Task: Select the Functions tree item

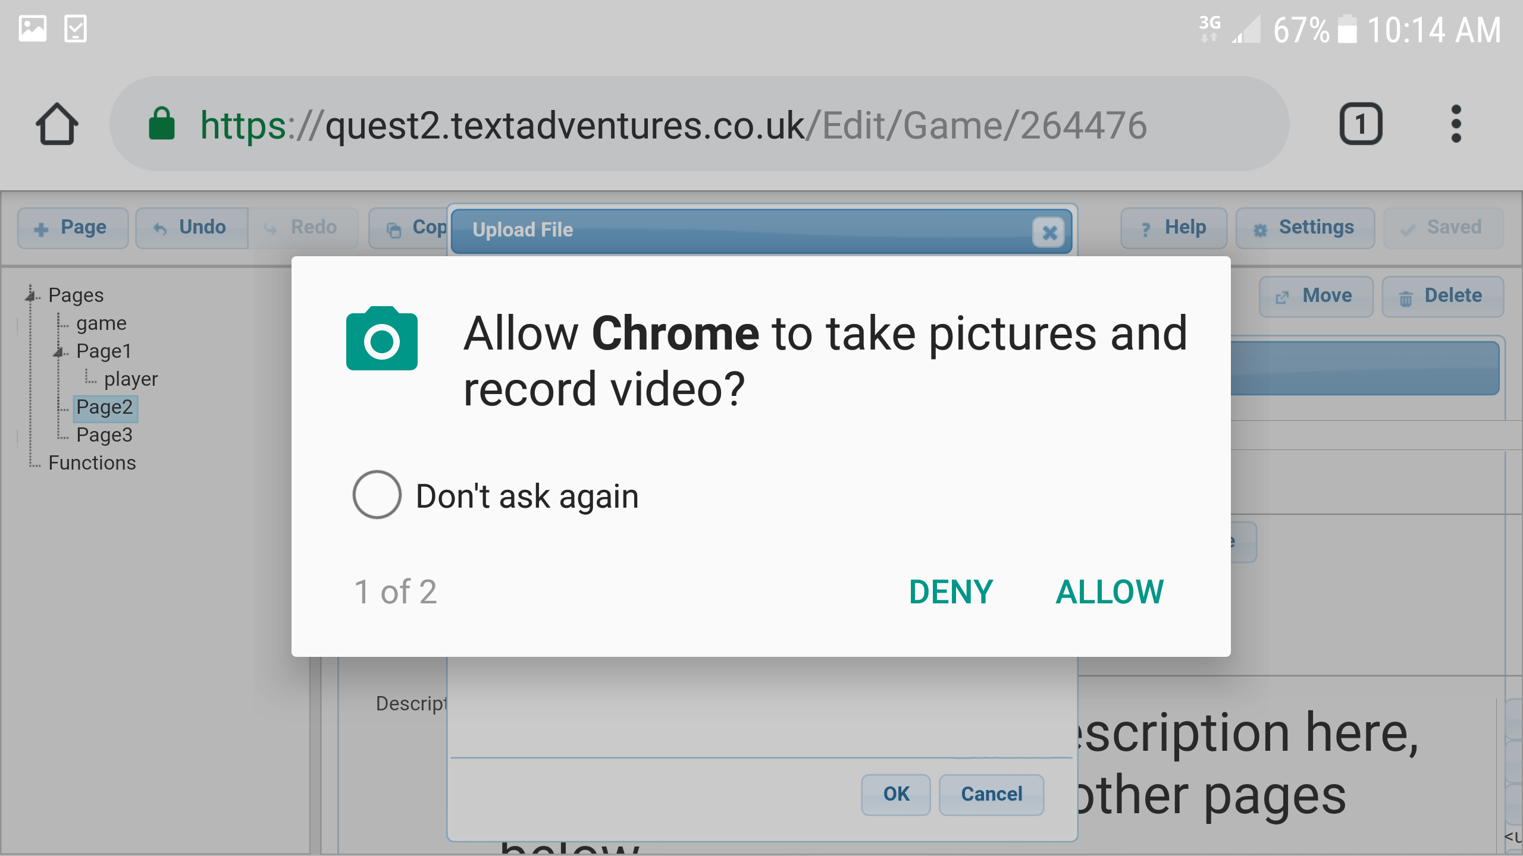Action: [92, 463]
